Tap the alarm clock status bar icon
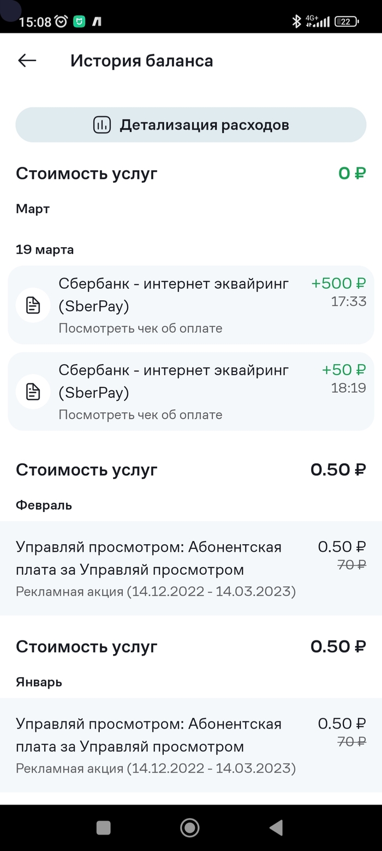 pos(61,22)
